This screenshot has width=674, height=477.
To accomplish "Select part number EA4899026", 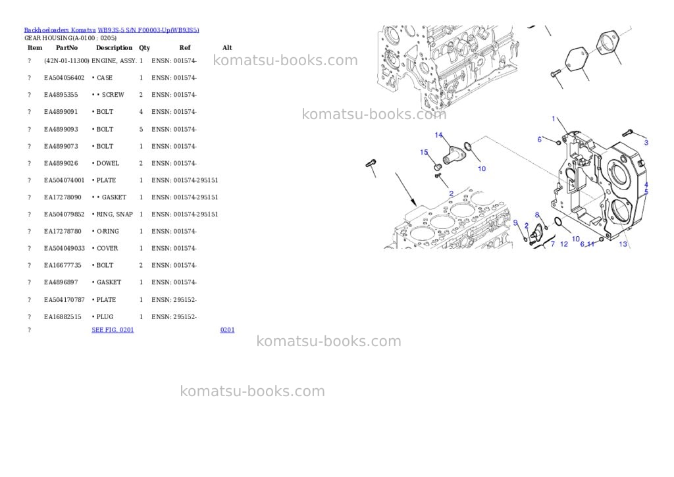I will 61,163.
